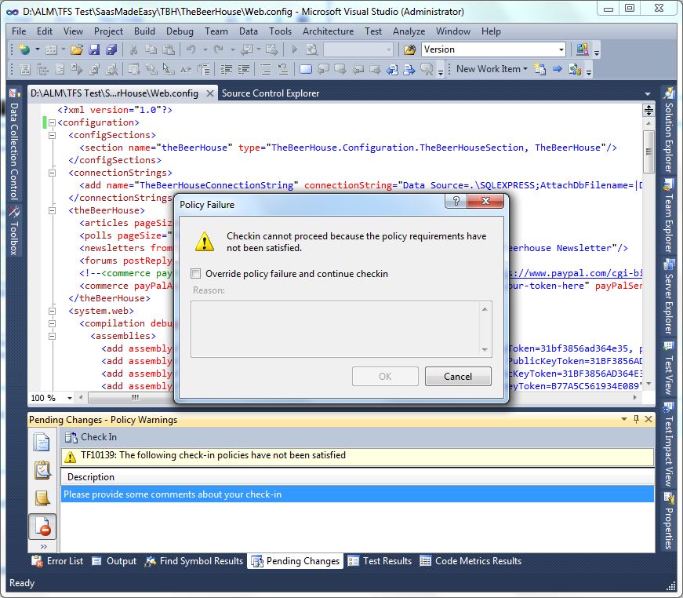Click the Uncomment Selection icon
Viewport: 683px width, 598px height.
[x=283, y=69]
